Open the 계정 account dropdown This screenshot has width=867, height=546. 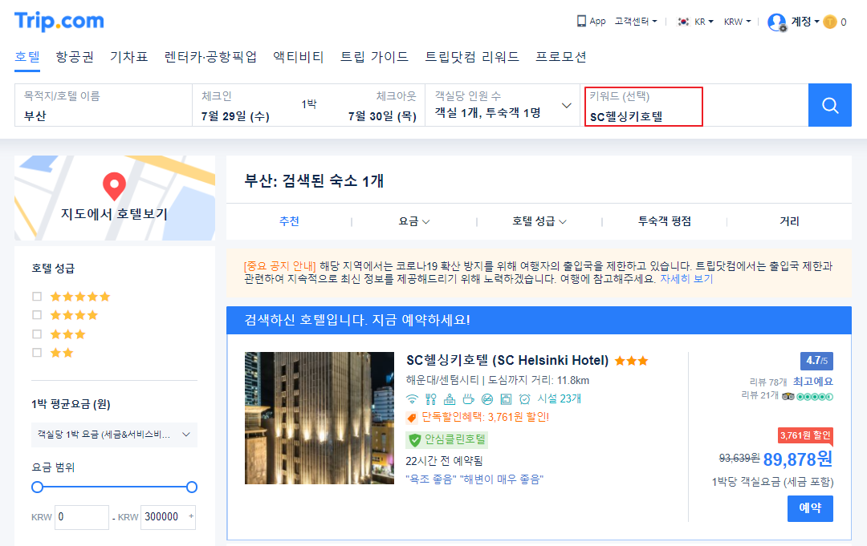pyautogui.click(x=805, y=22)
